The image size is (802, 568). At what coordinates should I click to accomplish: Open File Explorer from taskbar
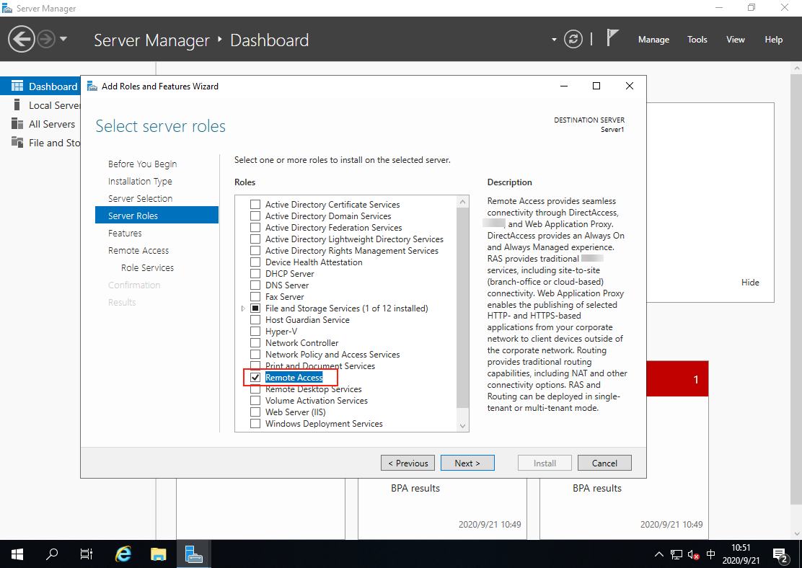pos(159,554)
